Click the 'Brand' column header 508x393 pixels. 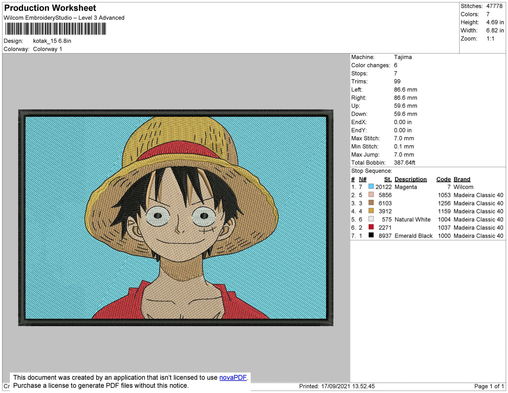(x=462, y=179)
